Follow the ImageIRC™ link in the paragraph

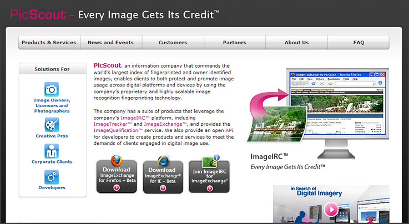(x=135, y=118)
